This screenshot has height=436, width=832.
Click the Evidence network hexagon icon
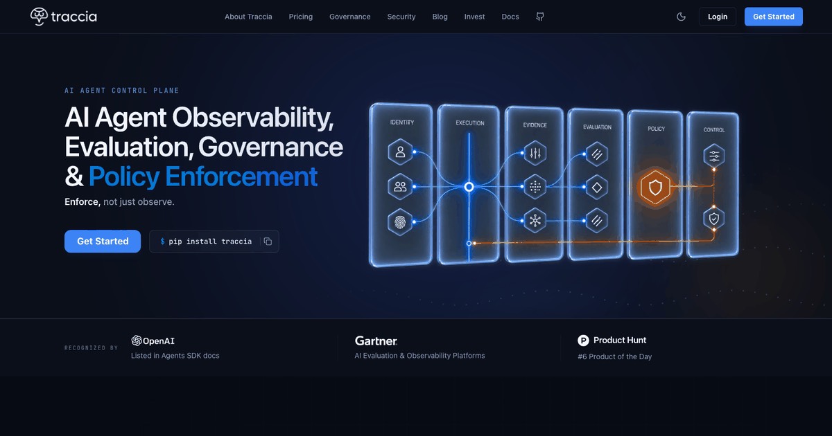click(535, 220)
